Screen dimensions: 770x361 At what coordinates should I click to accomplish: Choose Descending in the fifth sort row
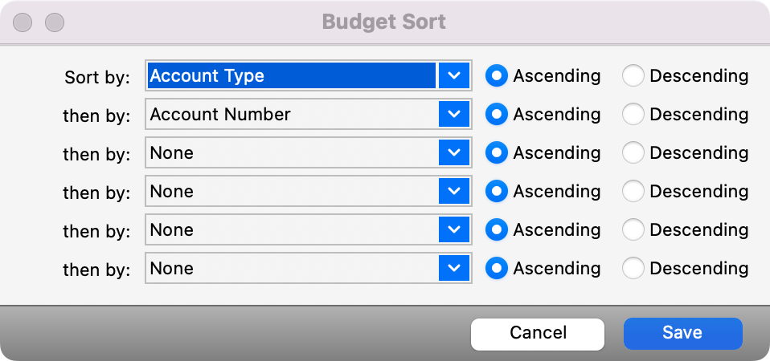(x=633, y=229)
